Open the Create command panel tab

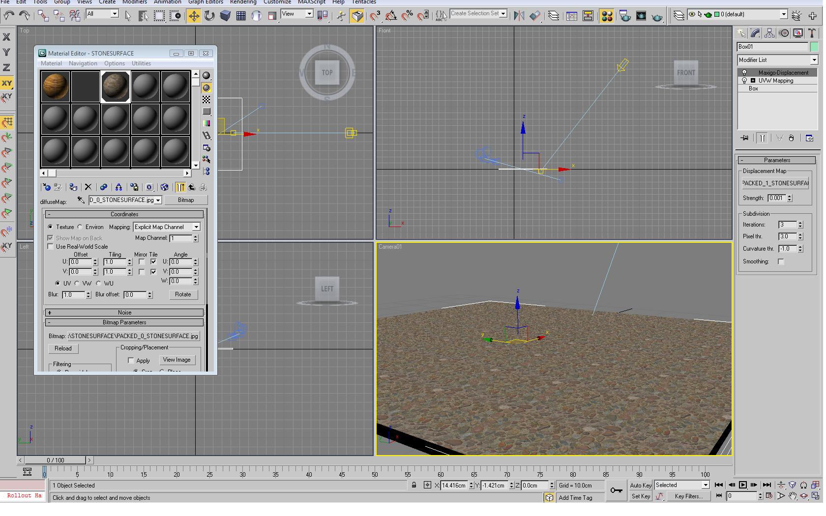(x=741, y=33)
